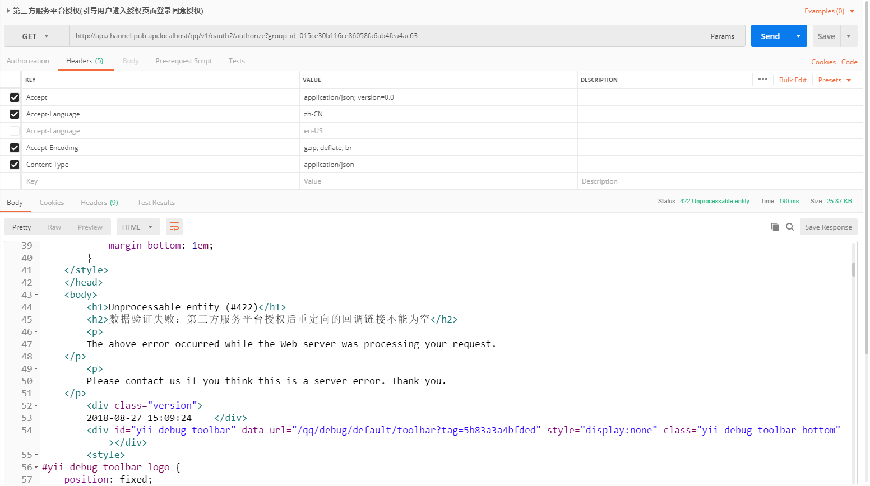Open the Bulk Edit link
This screenshot has width=870, height=486.
point(792,80)
